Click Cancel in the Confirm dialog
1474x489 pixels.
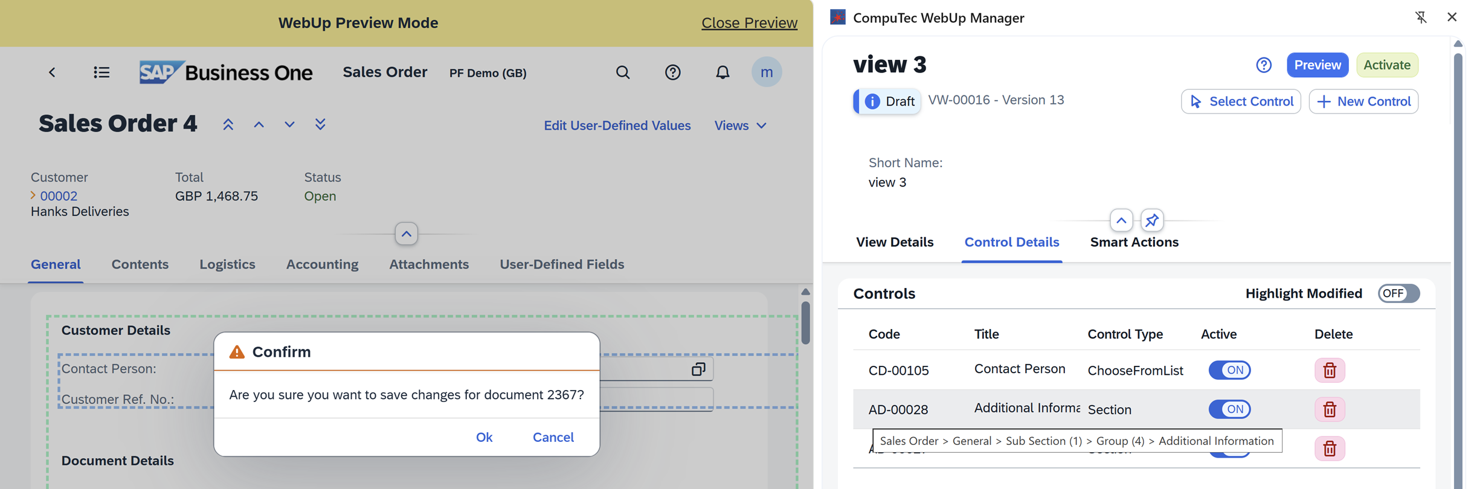pyautogui.click(x=553, y=437)
